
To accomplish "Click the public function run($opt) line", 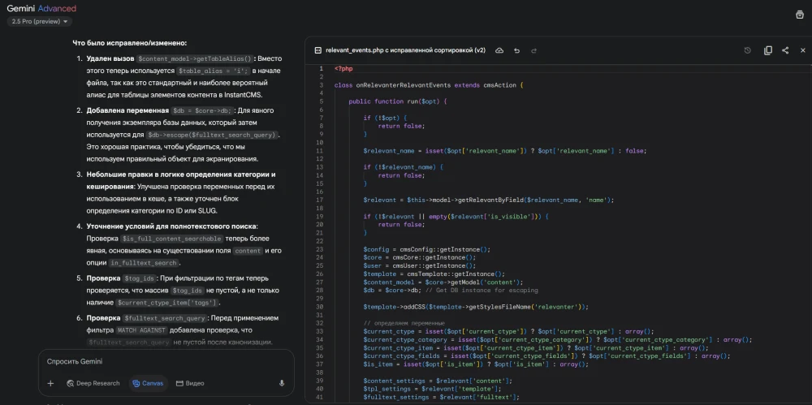I will [398, 101].
